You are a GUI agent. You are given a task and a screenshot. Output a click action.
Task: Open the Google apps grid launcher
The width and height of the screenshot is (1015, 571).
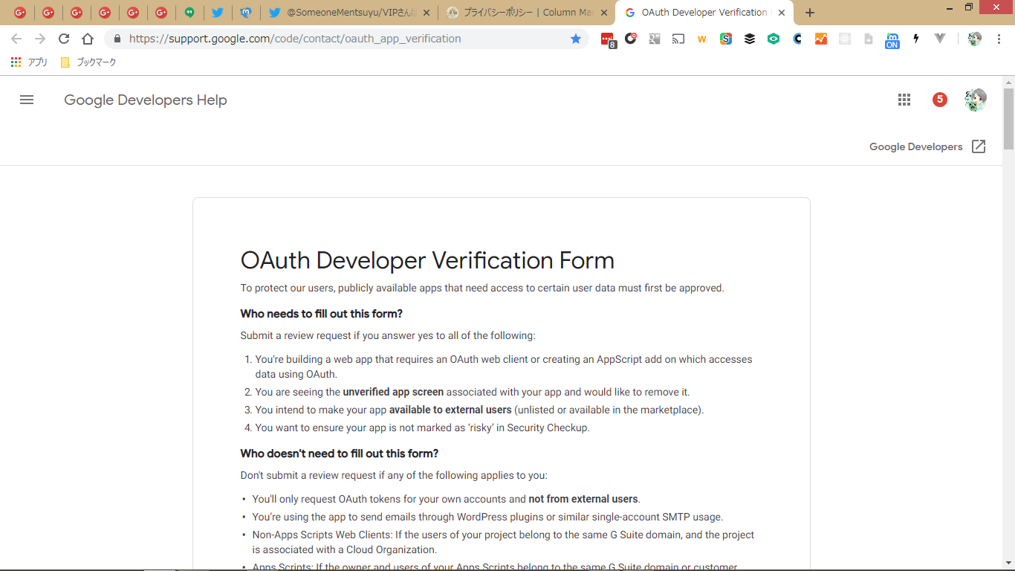click(x=904, y=100)
